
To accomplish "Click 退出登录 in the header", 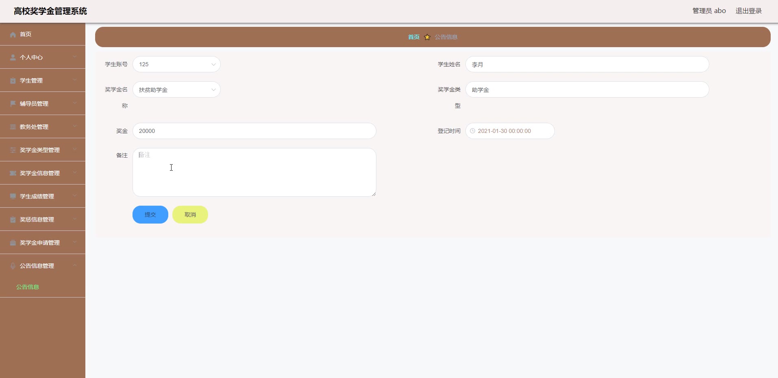I will coord(749,11).
